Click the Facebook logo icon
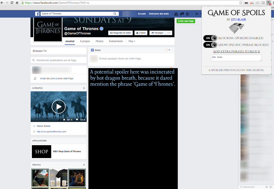The height and width of the screenshot is (189, 274). pyautogui.click(x=37, y=14)
